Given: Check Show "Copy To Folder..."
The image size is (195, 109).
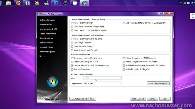Looking at the screenshot, I should tap(72, 43).
